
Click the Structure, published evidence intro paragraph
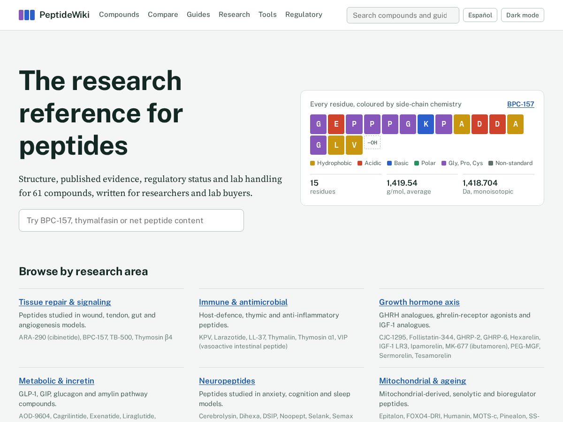(150, 186)
